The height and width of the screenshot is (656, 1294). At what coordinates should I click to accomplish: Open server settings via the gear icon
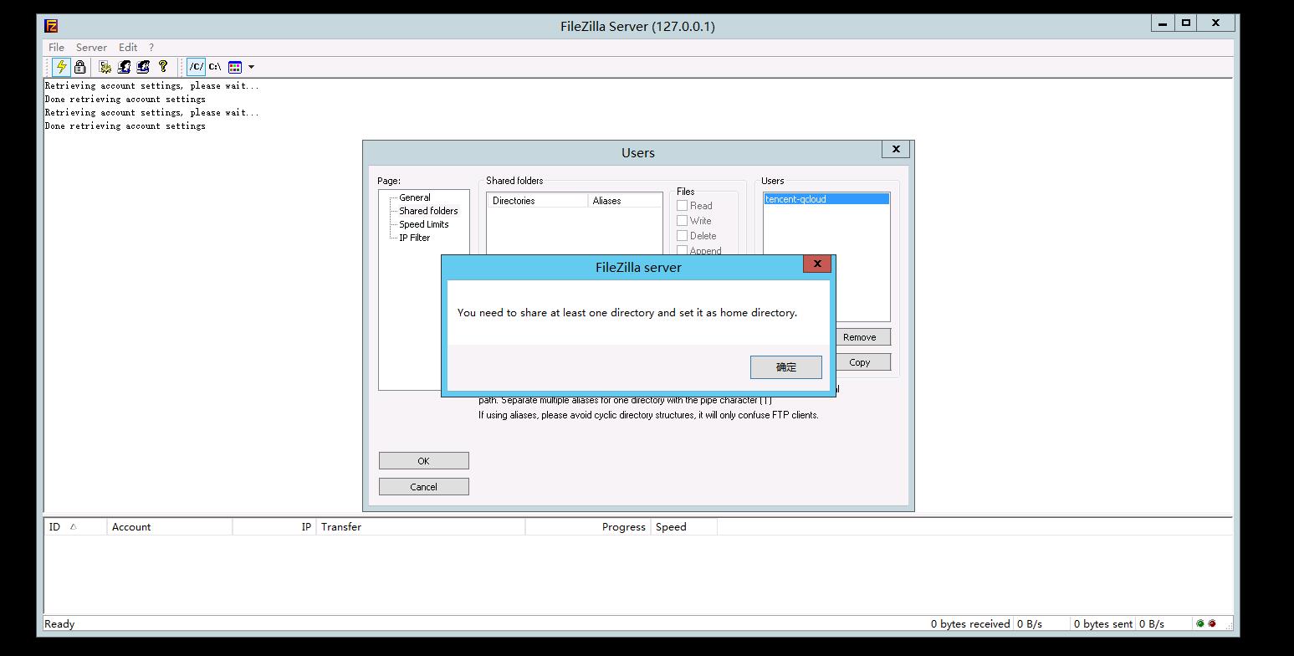[105, 67]
